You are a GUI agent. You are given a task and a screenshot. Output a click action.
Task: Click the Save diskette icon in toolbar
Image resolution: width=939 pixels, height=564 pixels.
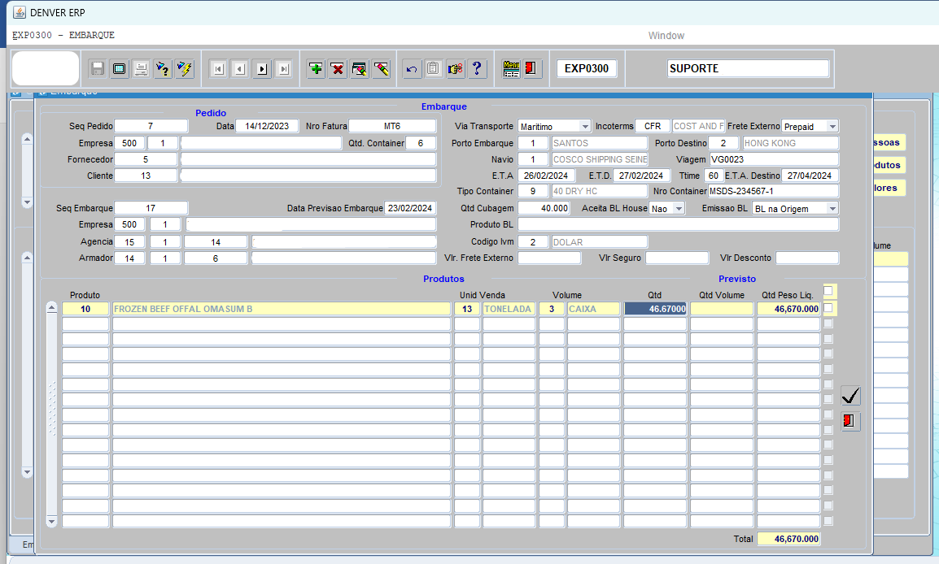click(98, 69)
